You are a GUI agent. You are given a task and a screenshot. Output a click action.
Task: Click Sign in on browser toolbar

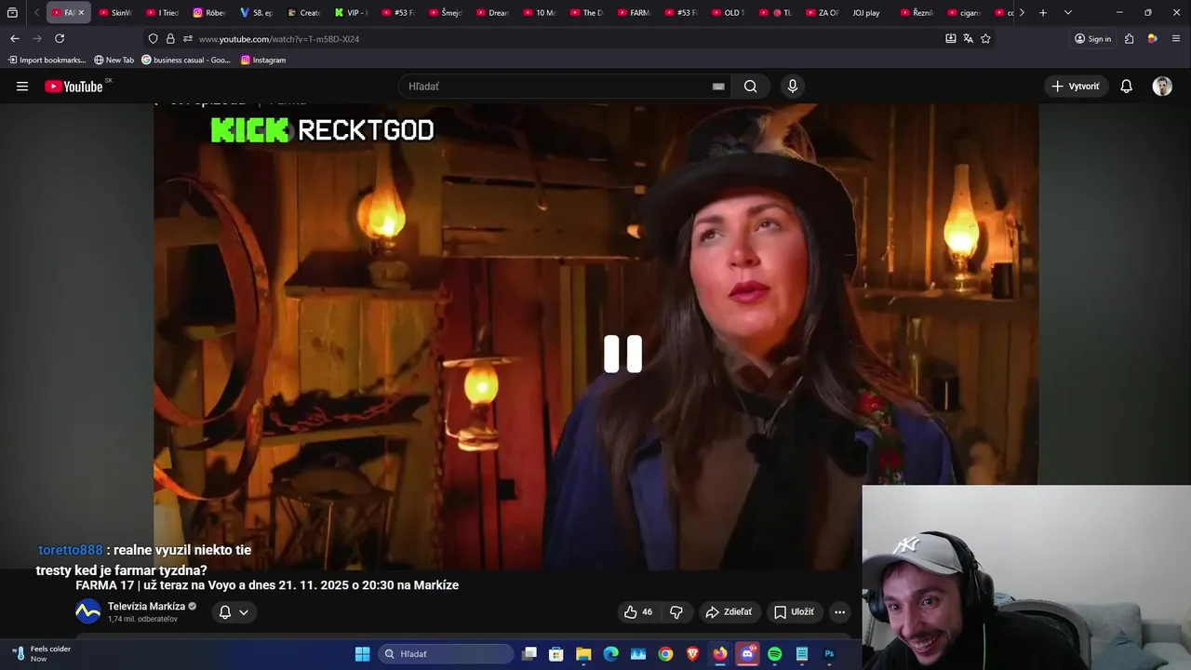(x=1092, y=38)
